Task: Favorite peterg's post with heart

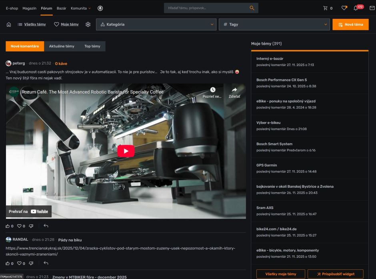Action: coord(19,226)
